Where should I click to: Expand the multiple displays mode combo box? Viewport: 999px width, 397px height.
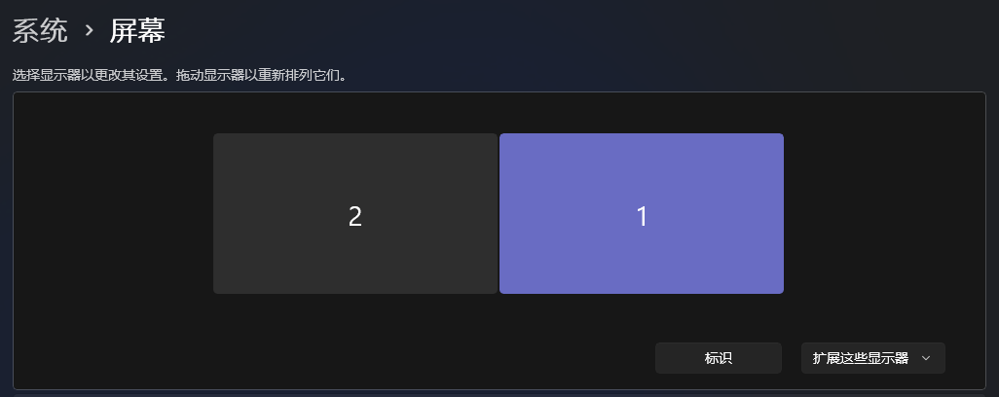click(872, 358)
